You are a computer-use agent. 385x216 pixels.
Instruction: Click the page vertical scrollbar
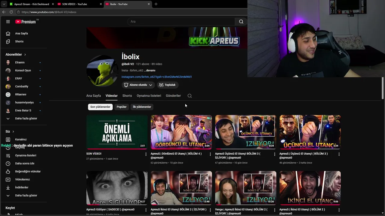point(383,88)
